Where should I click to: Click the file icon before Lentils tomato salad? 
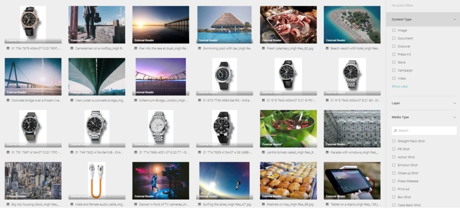coord(263,152)
